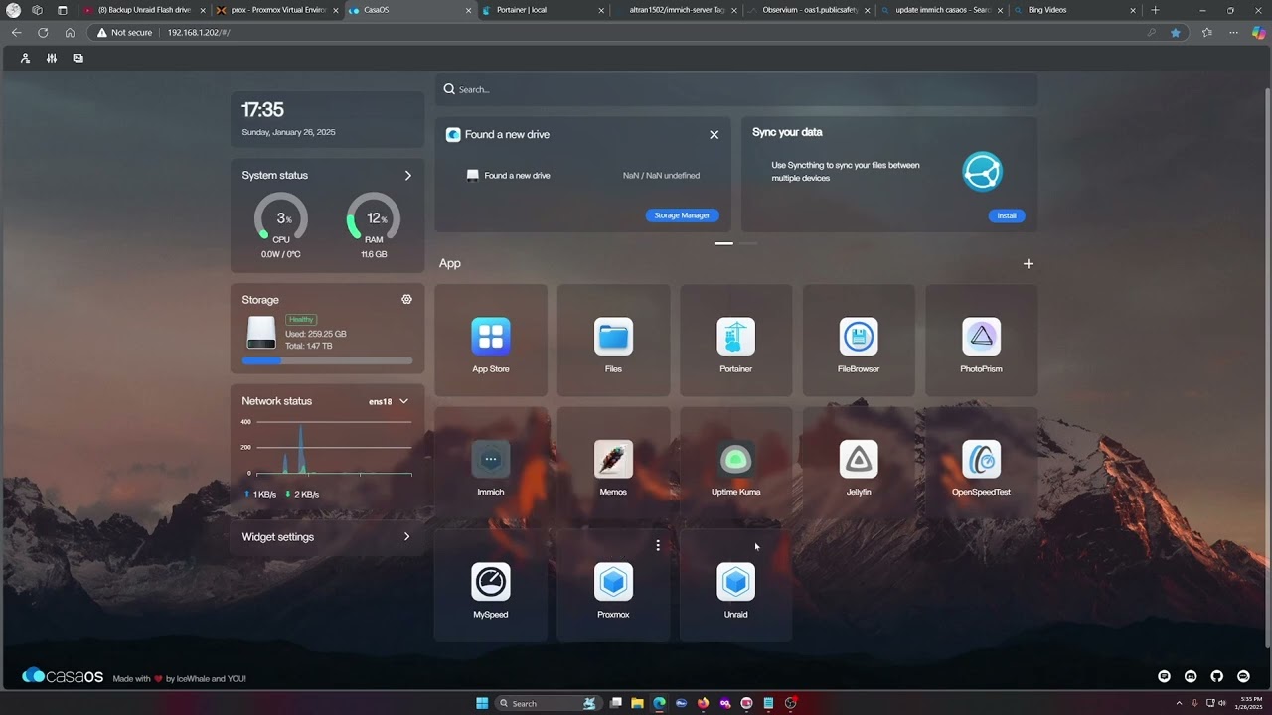Image resolution: width=1272 pixels, height=715 pixels.
Task: Open Storage settings gear icon
Action: [406, 299]
